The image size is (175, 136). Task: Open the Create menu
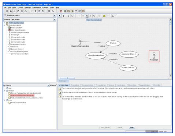click(x=20, y=8)
